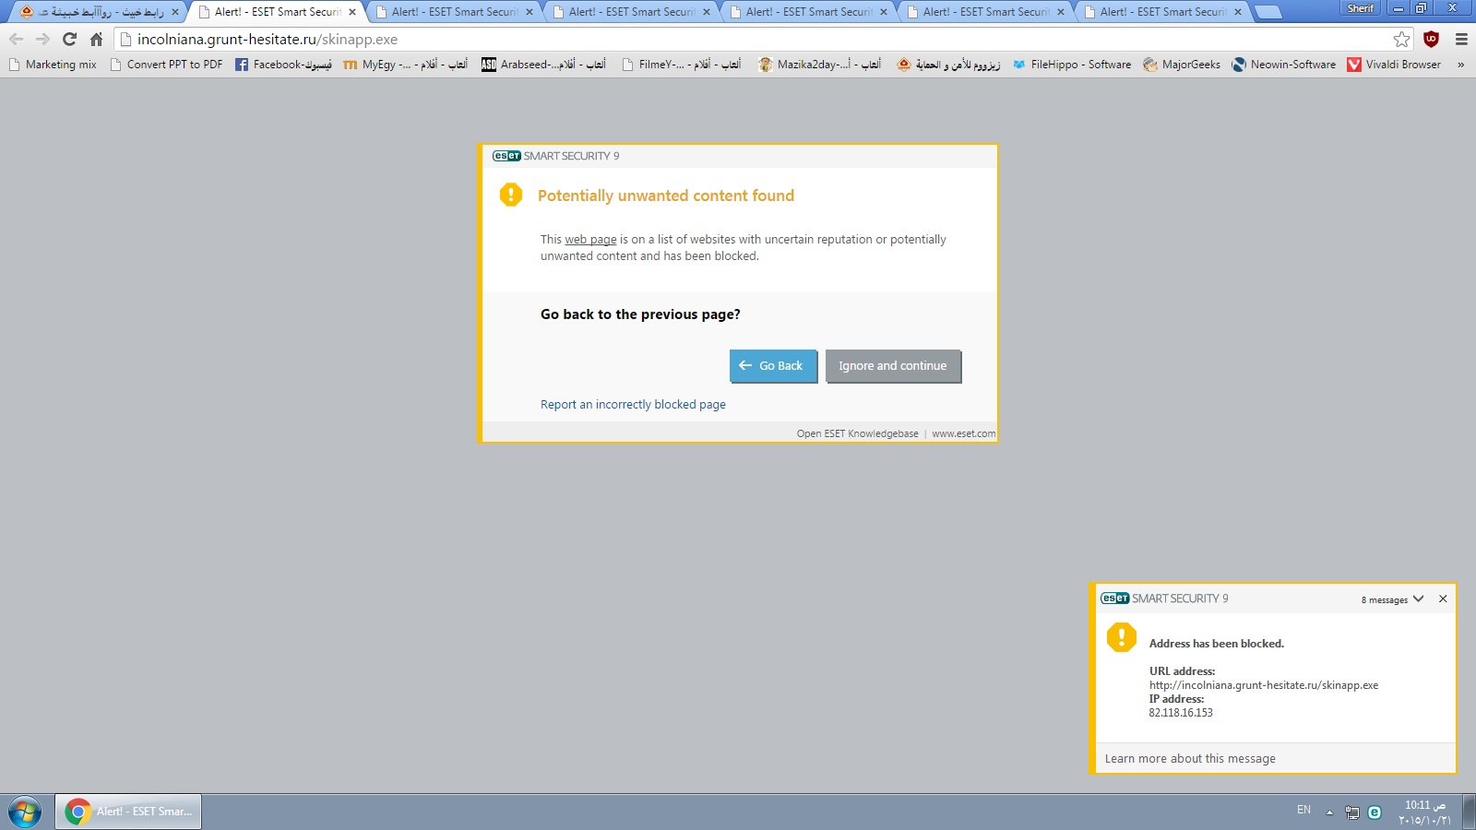
Task: Reload the current page
Action: [69, 39]
